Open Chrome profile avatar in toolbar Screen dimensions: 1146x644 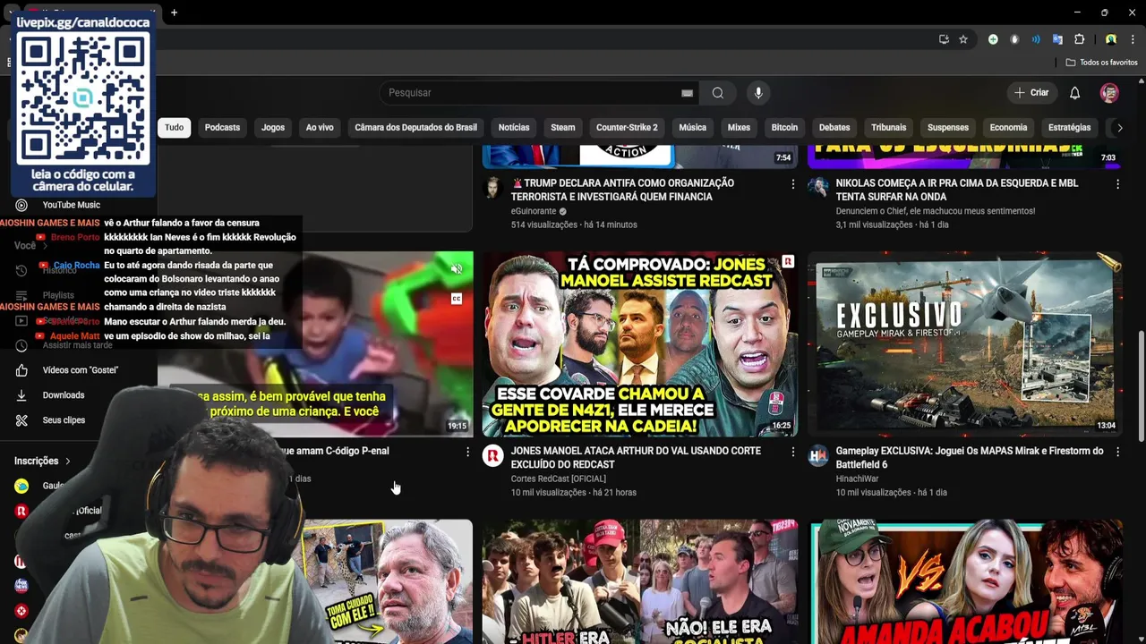click(1111, 39)
